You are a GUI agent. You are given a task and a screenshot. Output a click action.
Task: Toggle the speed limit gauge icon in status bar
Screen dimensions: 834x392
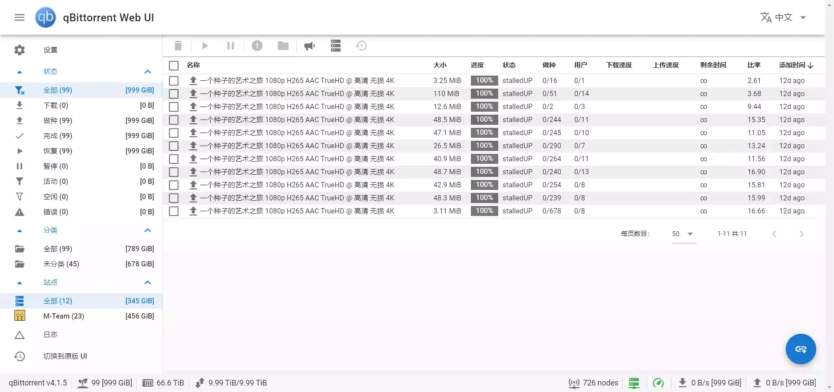coord(658,383)
